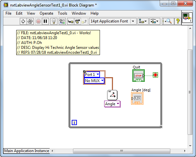Minimize the Block Diagram window
The height and width of the screenshot is (157, 196).
(165, 3)
